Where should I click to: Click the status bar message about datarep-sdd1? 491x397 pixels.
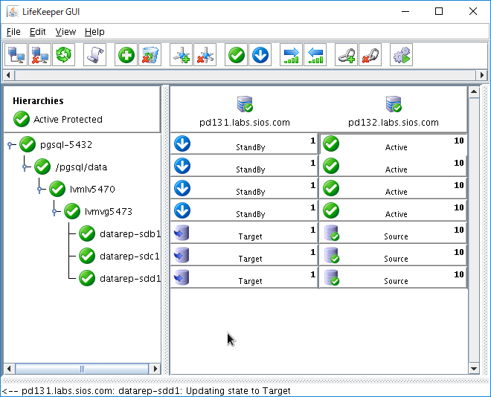(146, 391)
